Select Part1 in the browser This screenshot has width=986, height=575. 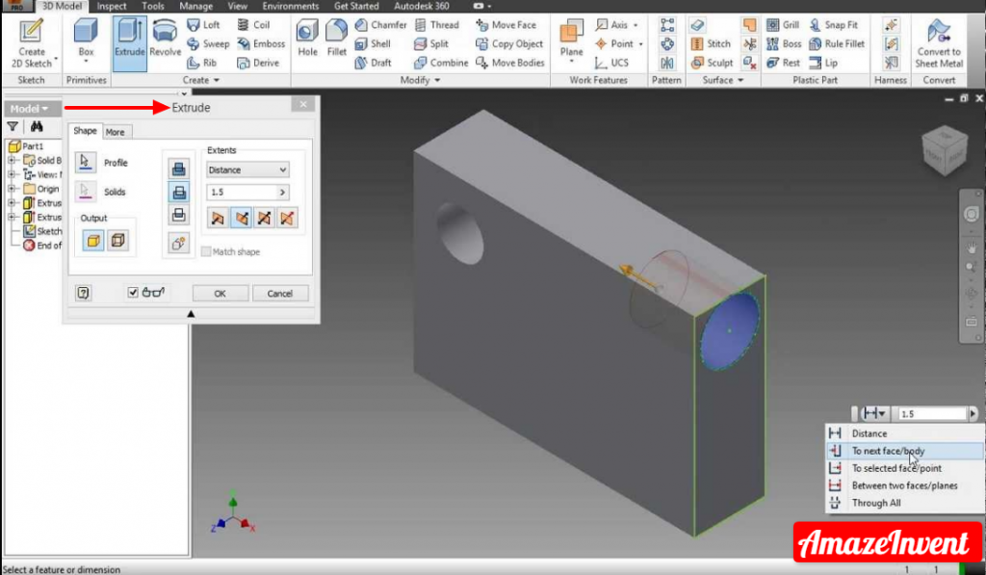click(26, 146)
